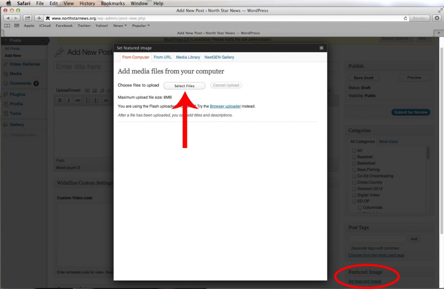Screen dimensions: 444x289
Task: Click the add video icon next to Upload/Insert
Action: [95, 91]
